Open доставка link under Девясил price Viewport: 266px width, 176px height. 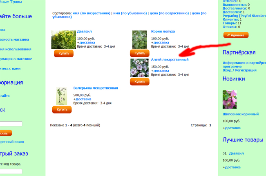87,43
